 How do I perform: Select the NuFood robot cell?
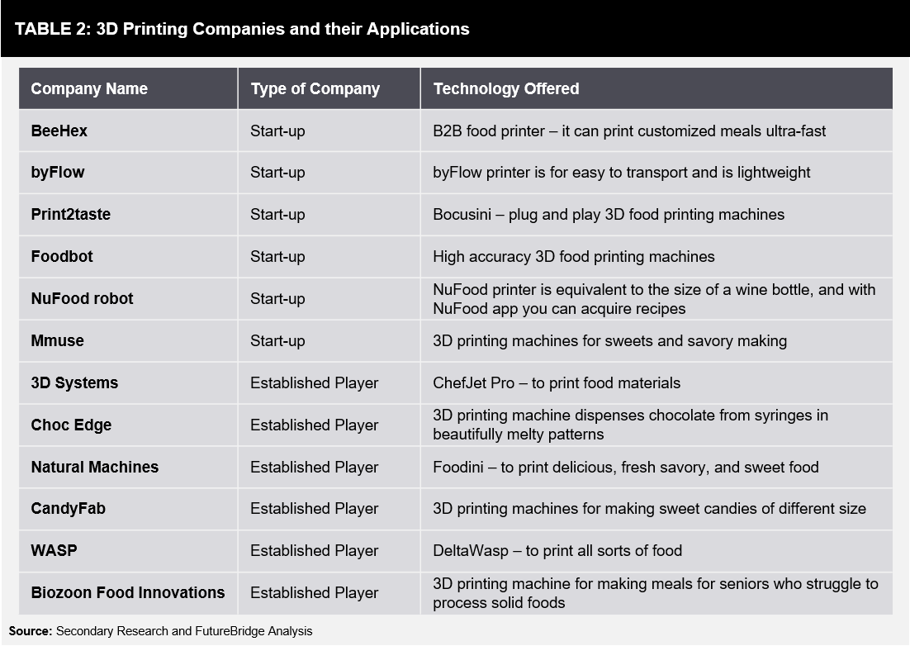pos(128,299)
